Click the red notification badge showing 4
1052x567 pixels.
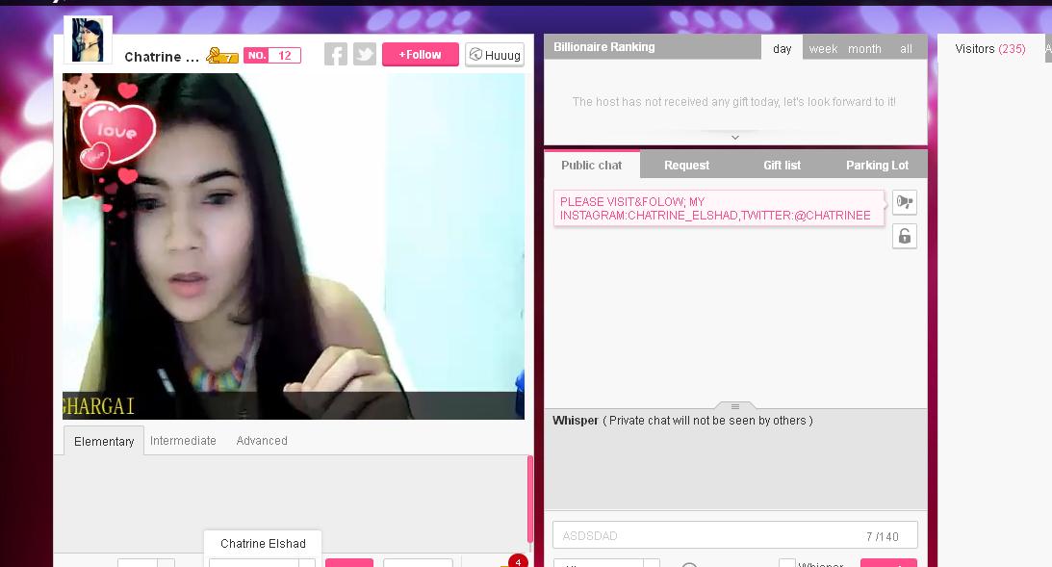pos(517,561)
